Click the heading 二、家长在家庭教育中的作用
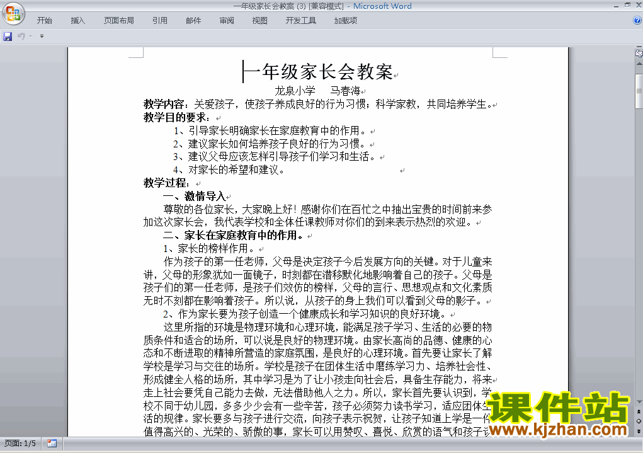 point(234,235)
